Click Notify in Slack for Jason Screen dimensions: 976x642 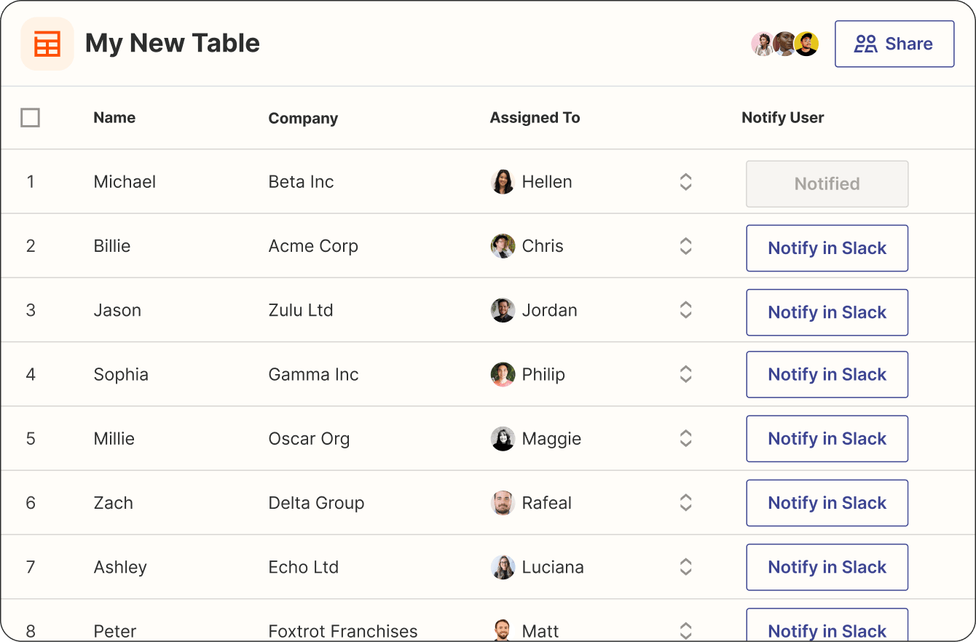[x=827, y=312]
